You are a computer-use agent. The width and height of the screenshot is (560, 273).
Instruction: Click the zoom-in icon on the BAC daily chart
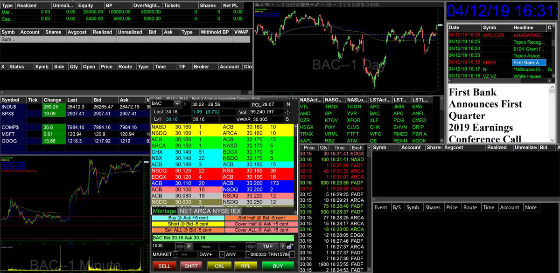click(x=288, y=4)
